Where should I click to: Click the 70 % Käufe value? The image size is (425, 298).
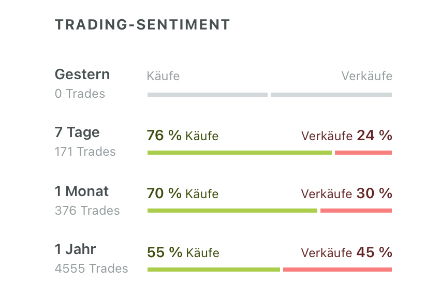(x=183, y=194)
